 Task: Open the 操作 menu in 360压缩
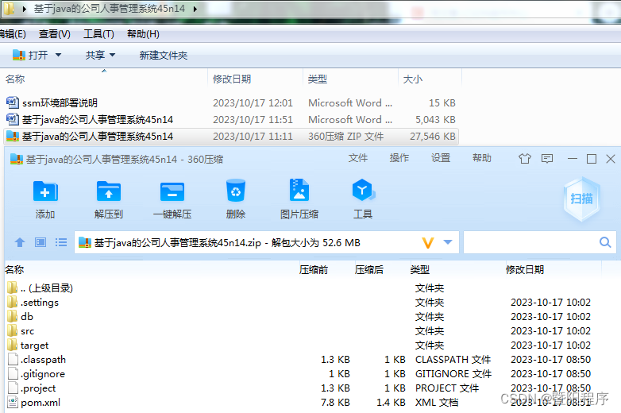[x=399, y=158]
